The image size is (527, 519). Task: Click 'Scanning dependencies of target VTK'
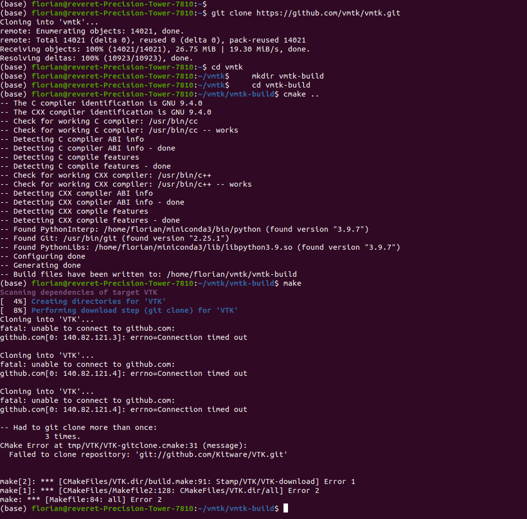78,293
